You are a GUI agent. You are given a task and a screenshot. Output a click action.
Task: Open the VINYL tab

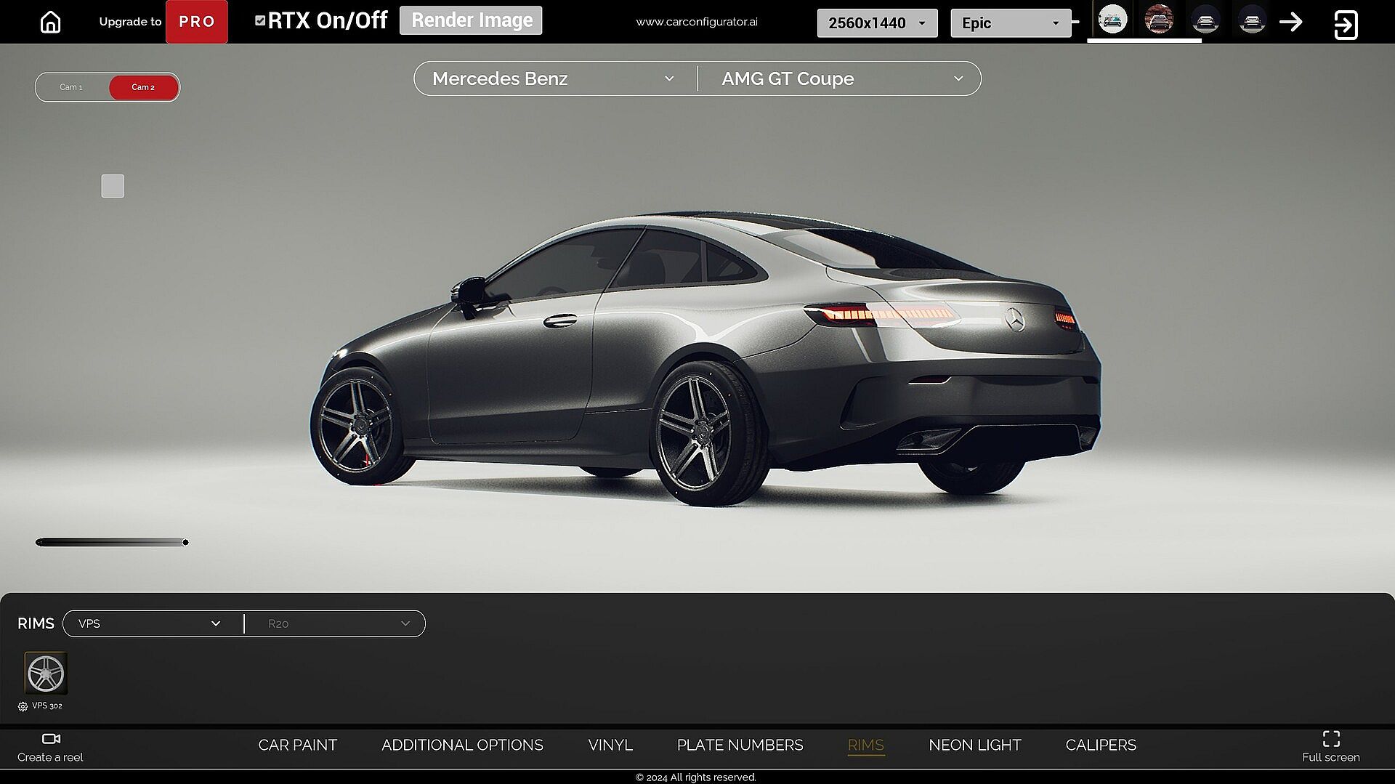[610, 745]
